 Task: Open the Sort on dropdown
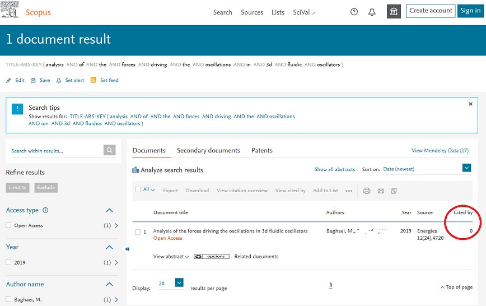(466, 168)
